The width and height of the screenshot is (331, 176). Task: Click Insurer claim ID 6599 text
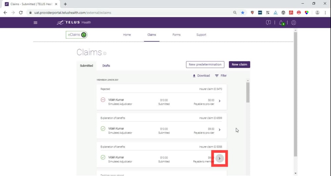click(x=211, y=118)
